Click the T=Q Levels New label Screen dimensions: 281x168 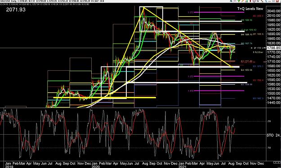[x=250, y=9]
